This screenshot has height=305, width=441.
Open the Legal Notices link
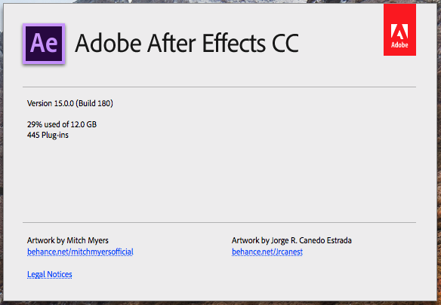50,274
